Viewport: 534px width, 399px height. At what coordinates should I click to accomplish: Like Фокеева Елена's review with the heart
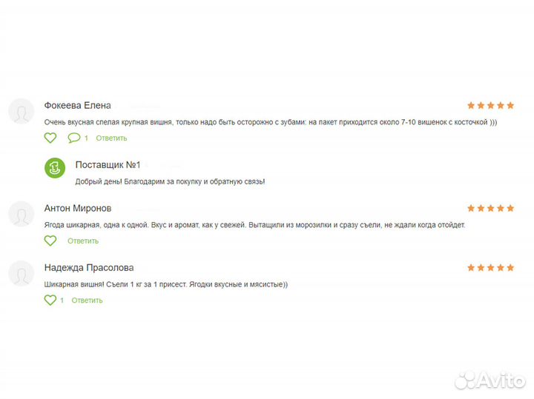[50, 138]
